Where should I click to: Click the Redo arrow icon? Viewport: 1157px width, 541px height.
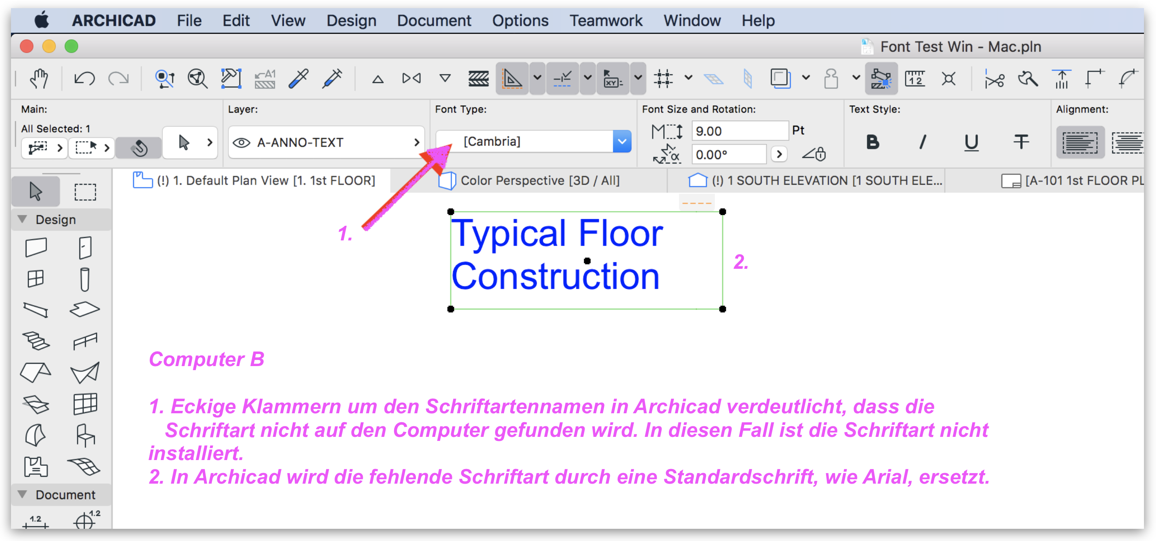tap(118, 79)
